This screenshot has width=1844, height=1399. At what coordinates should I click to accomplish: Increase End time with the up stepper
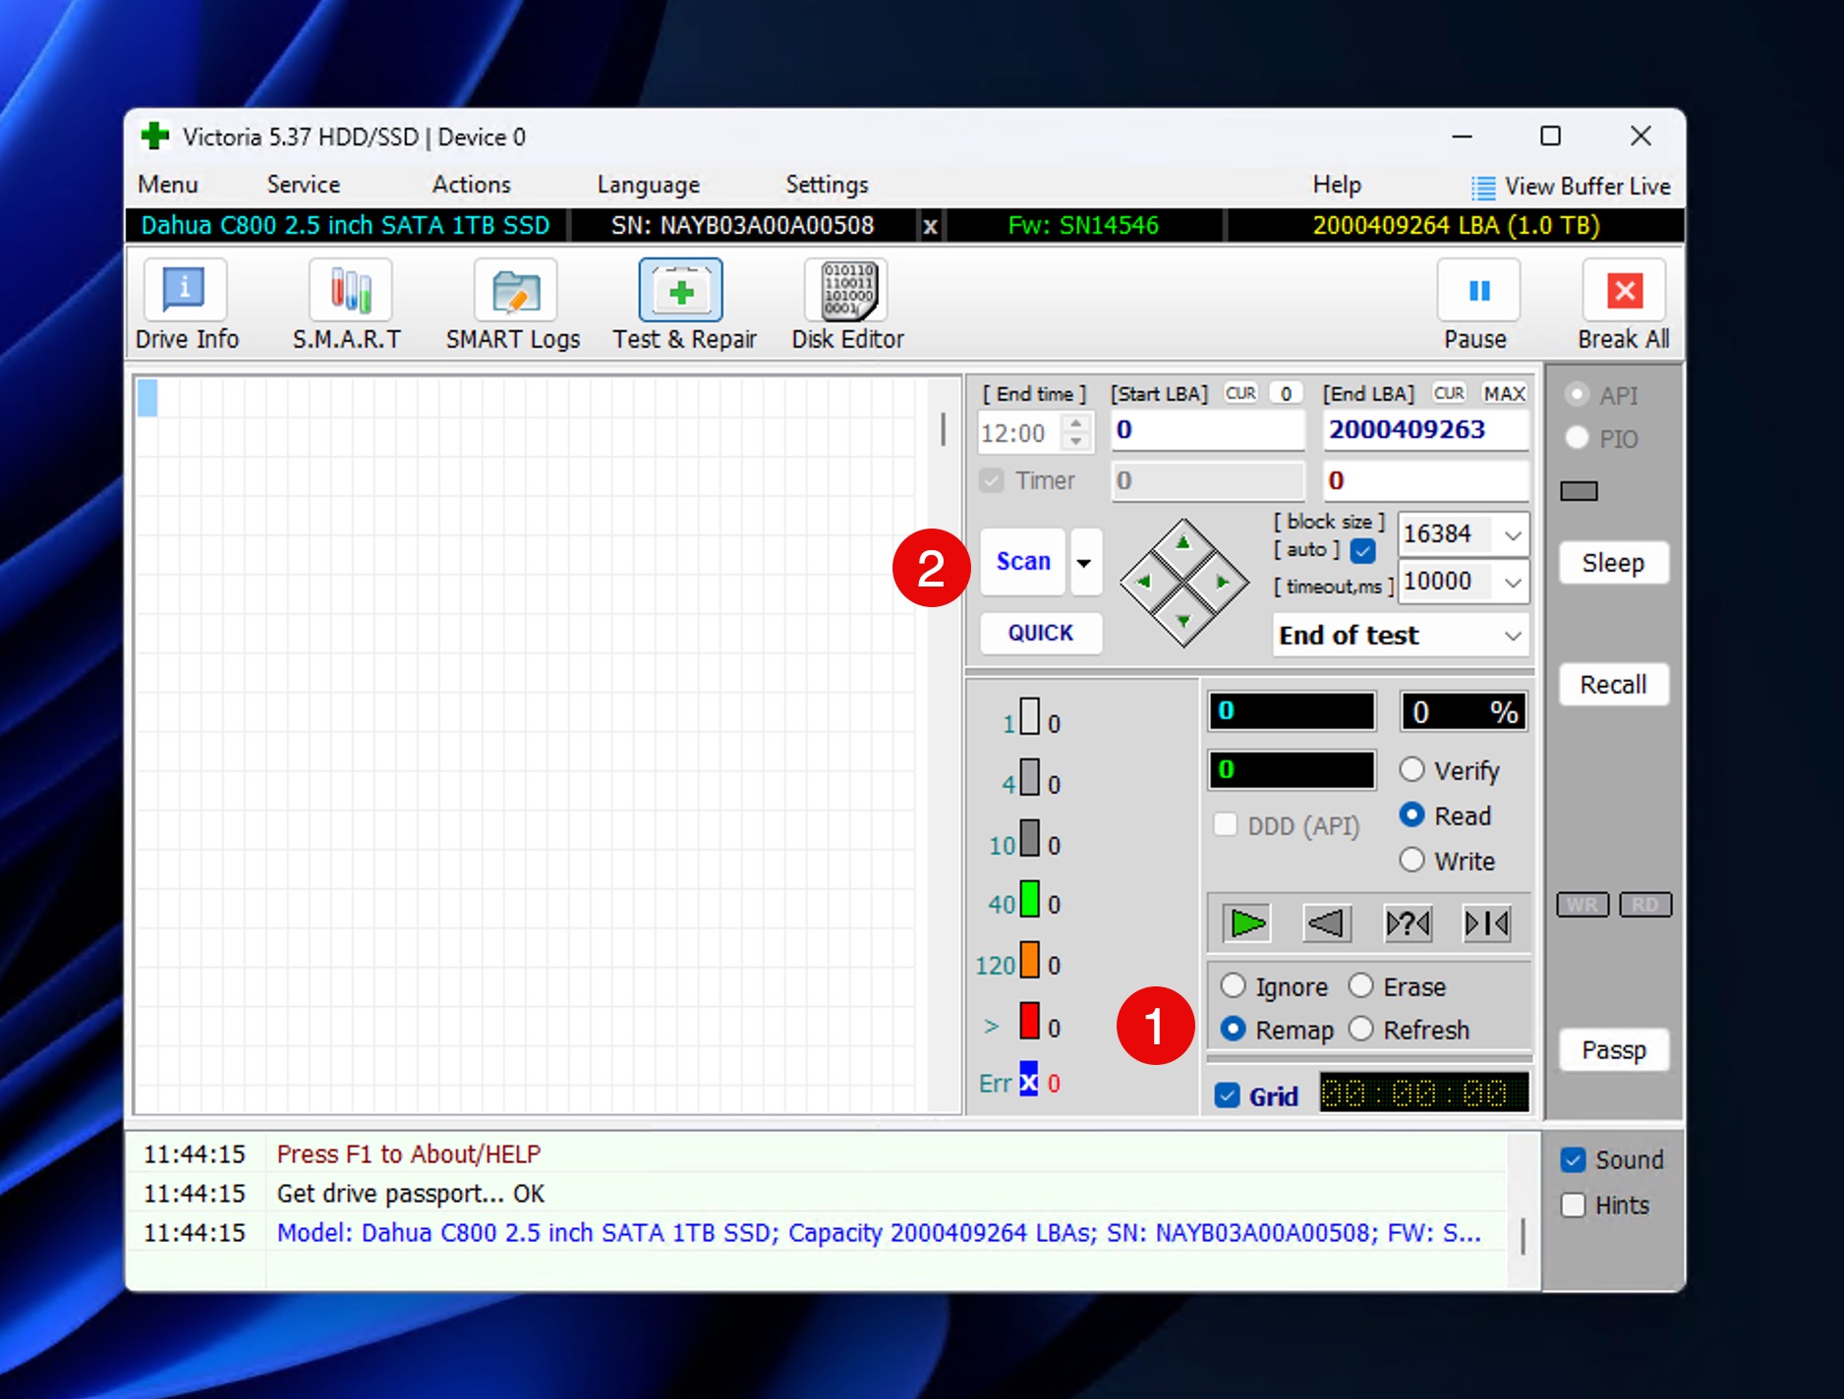[1076, 423]
